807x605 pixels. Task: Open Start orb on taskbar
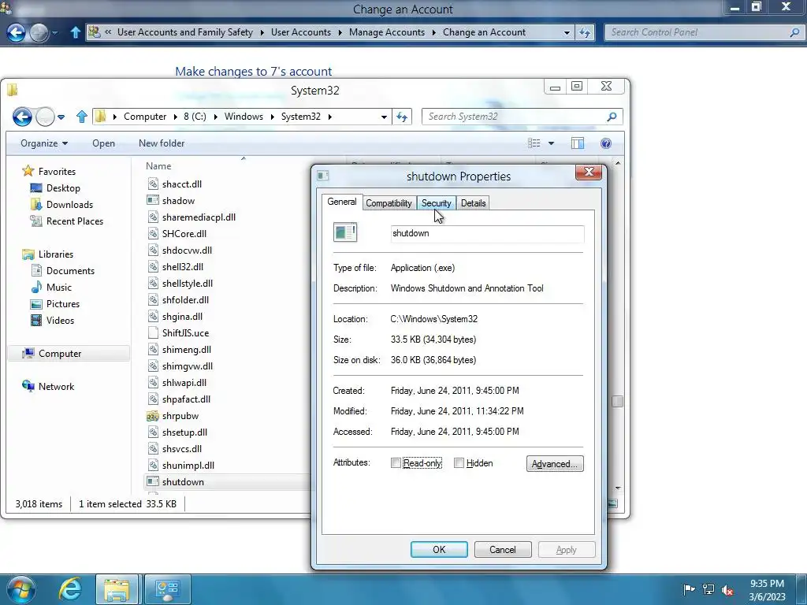21,589
